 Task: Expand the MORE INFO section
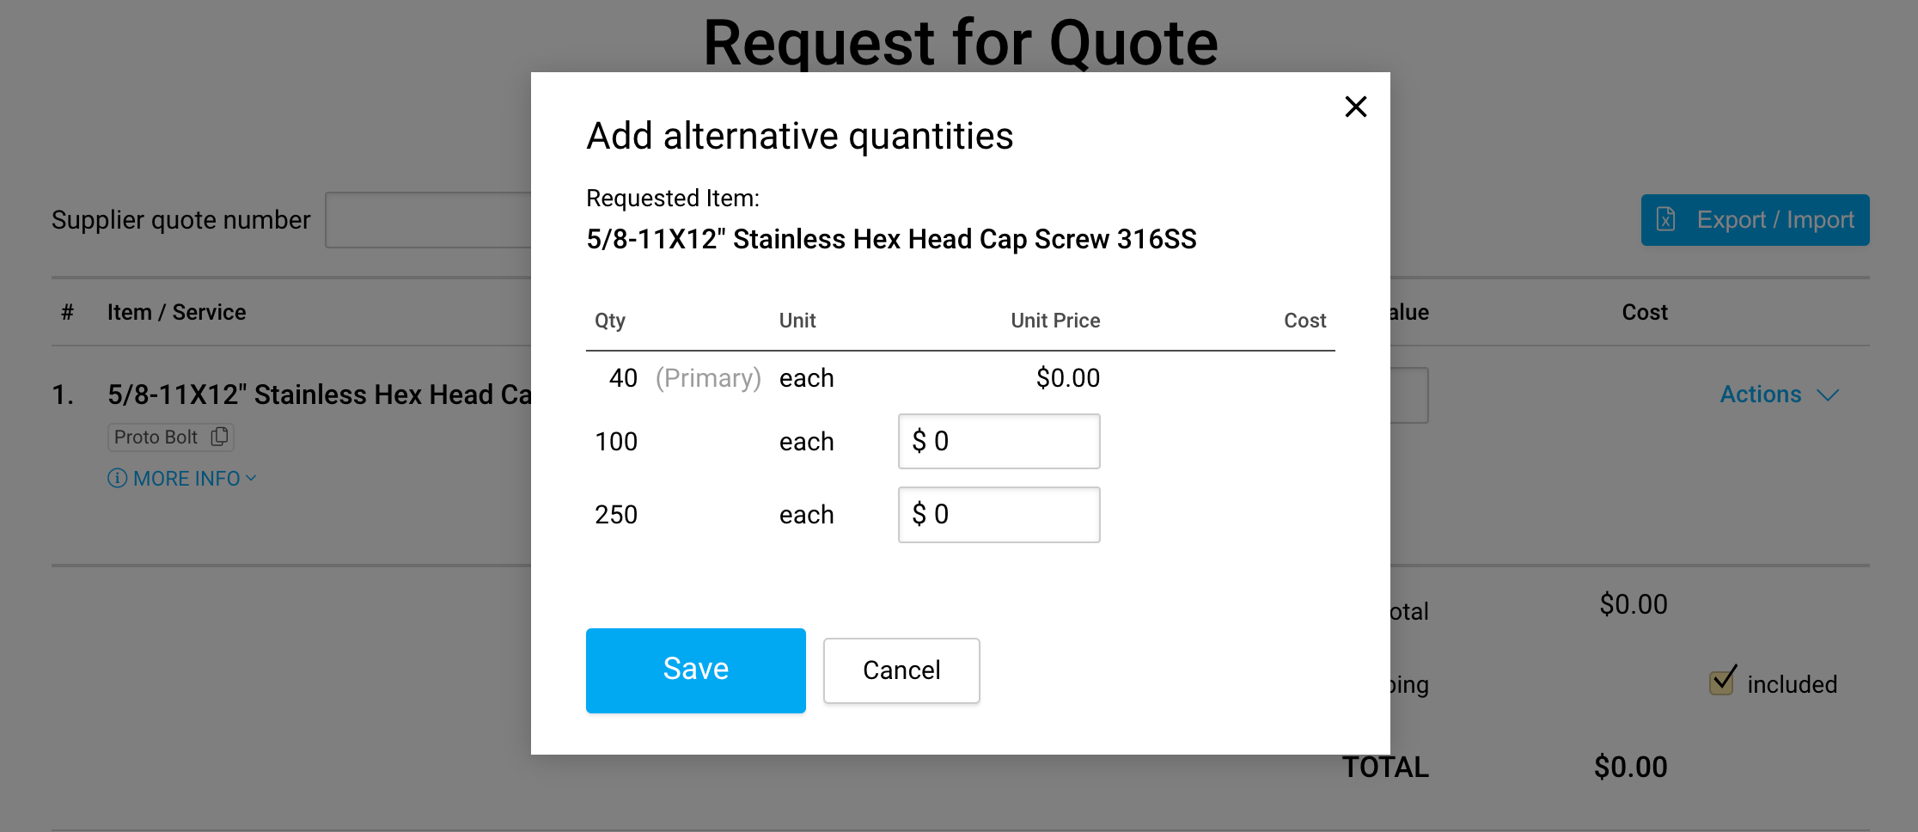[186, 479]
